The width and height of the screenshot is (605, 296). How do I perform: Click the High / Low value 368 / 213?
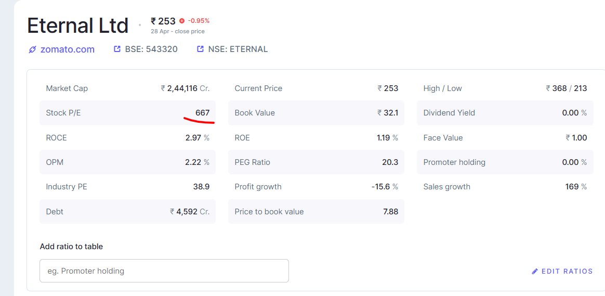tap(567, 88)
